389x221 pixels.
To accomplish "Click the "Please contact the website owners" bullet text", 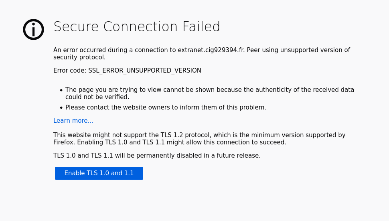I will pos(121,107).
